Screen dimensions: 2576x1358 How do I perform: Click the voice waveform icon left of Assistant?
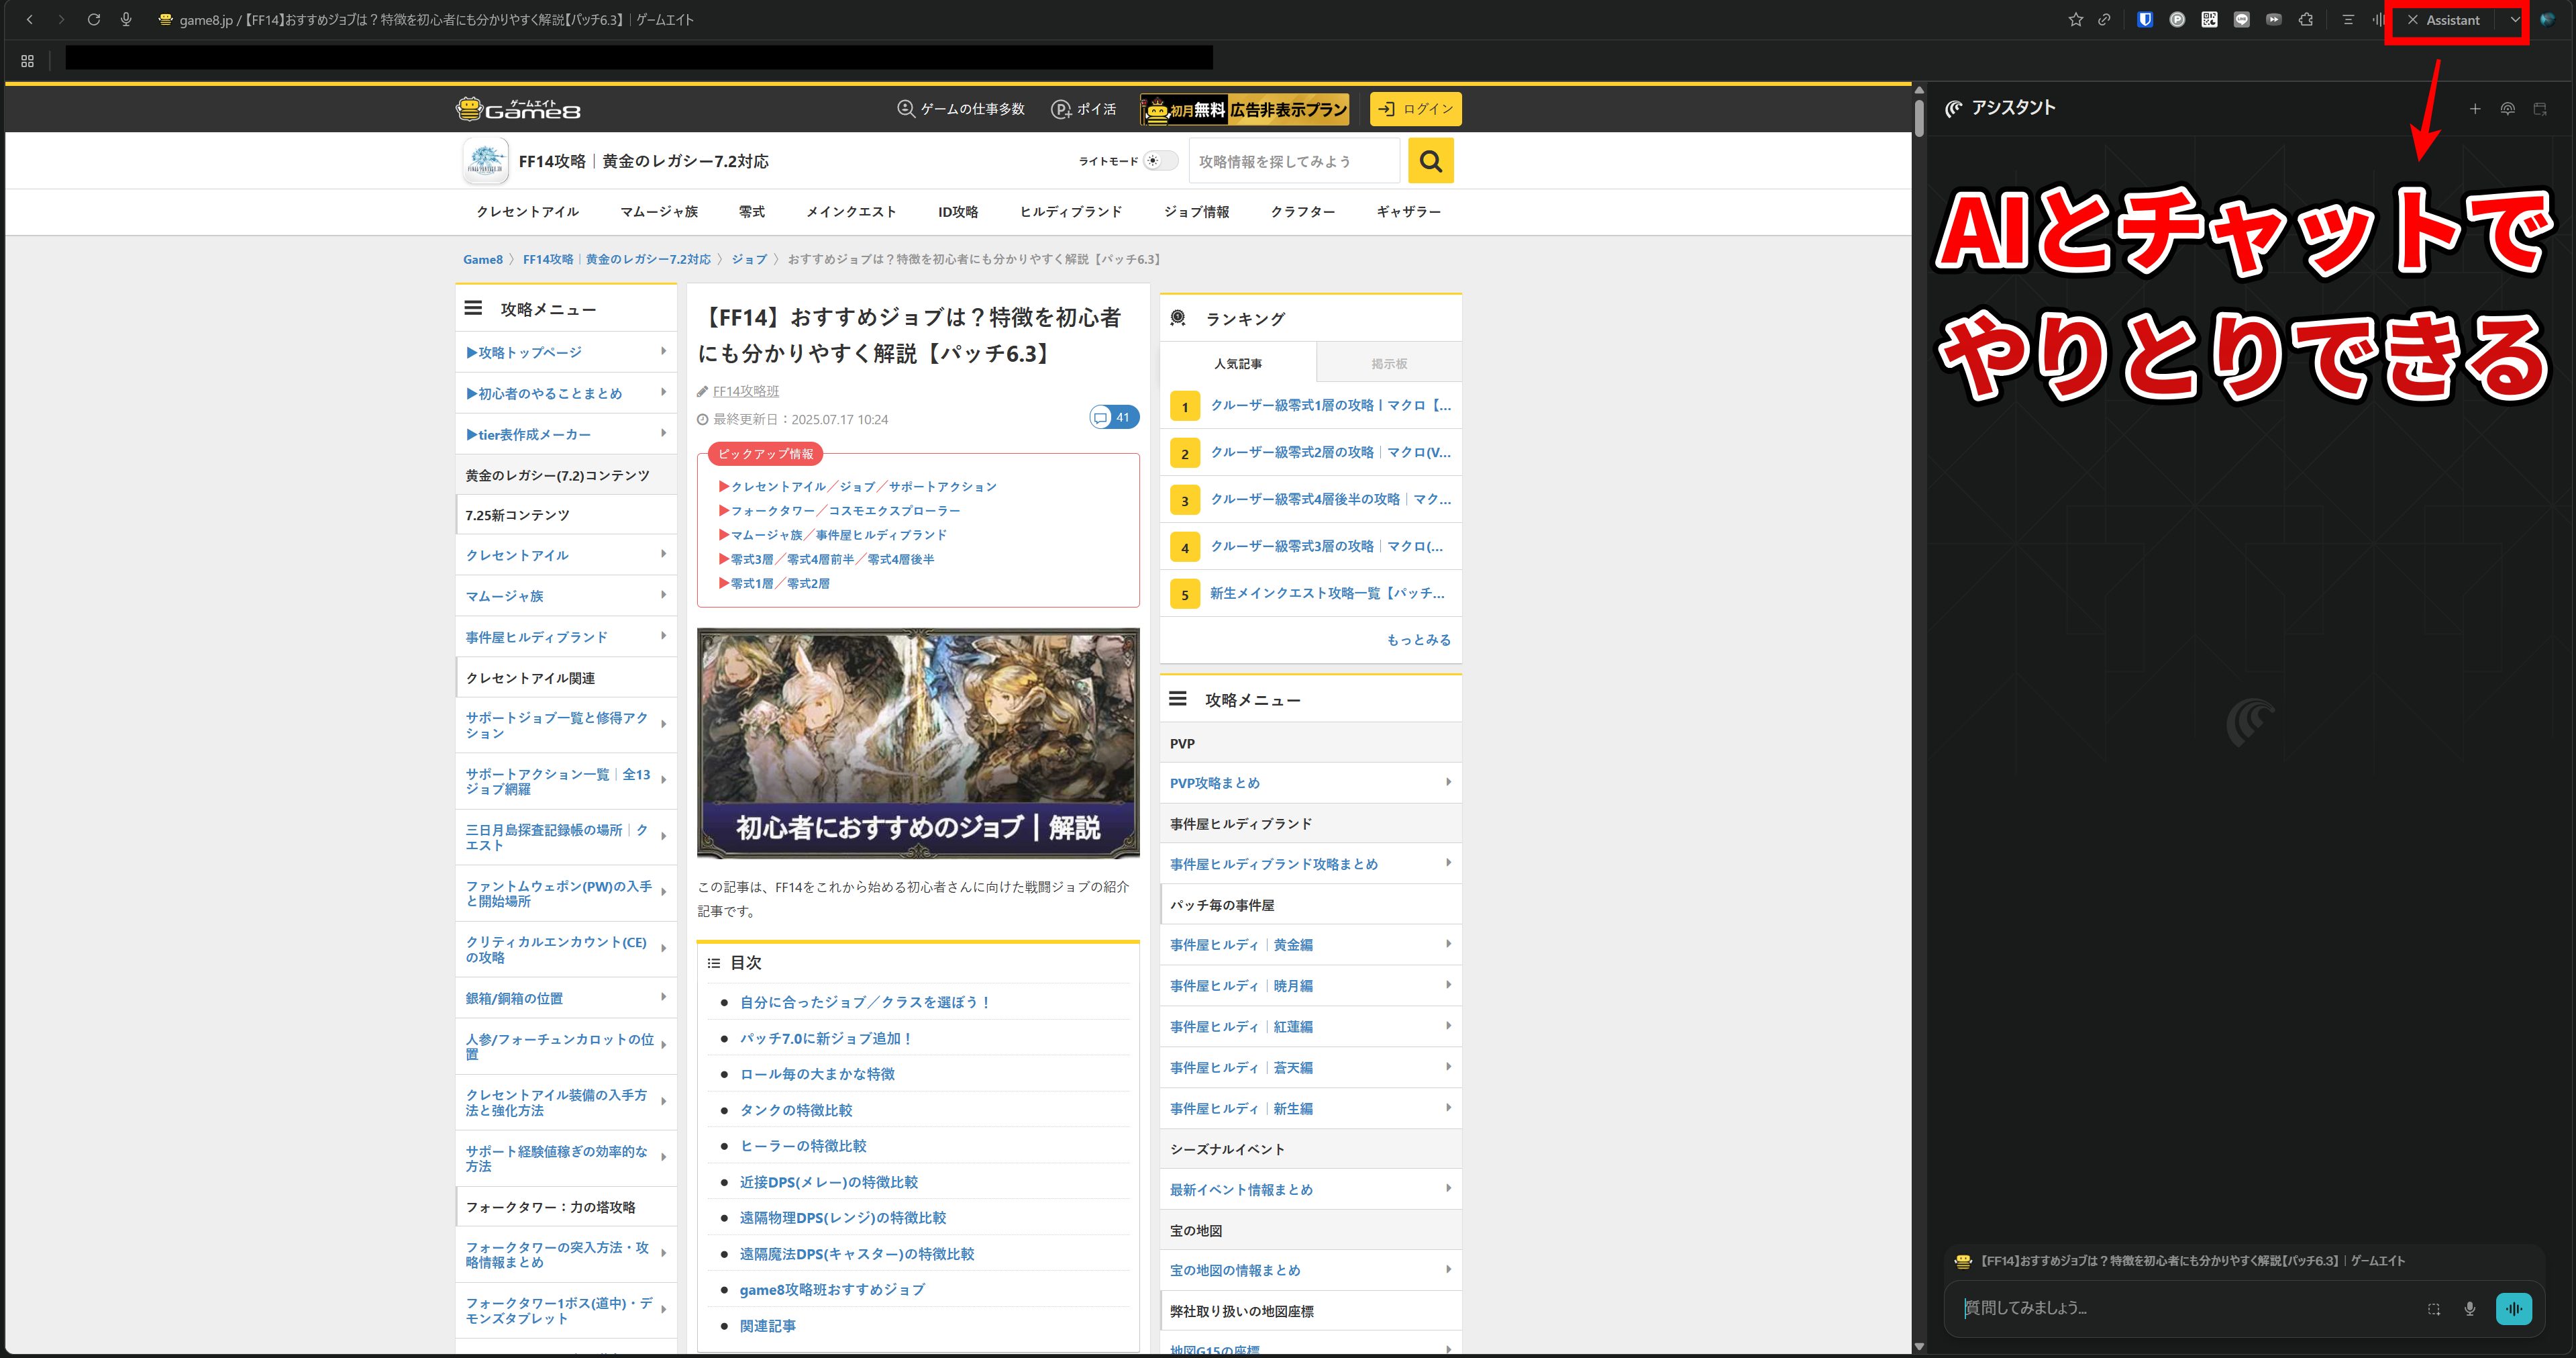pyautogui.click(x=2378, y=19)
